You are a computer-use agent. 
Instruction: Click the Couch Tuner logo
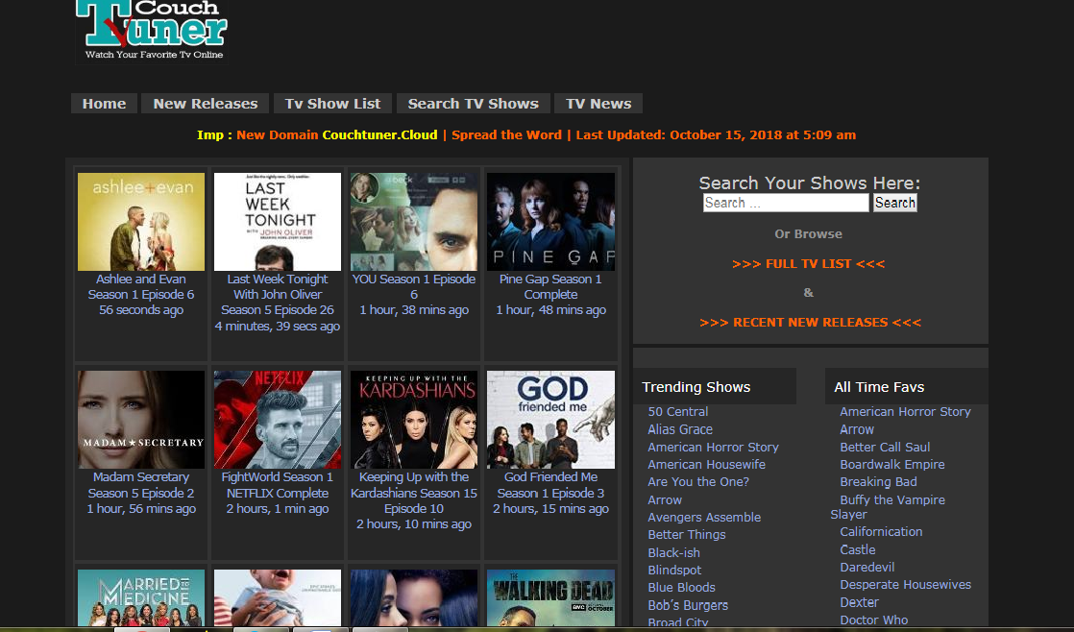152,32
